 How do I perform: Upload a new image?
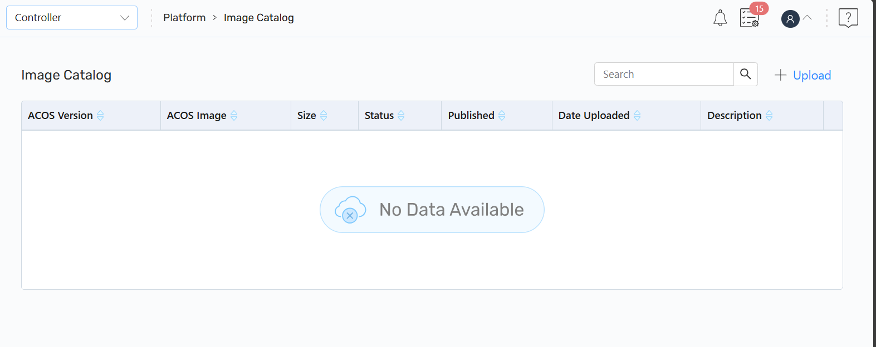(811, 75)
